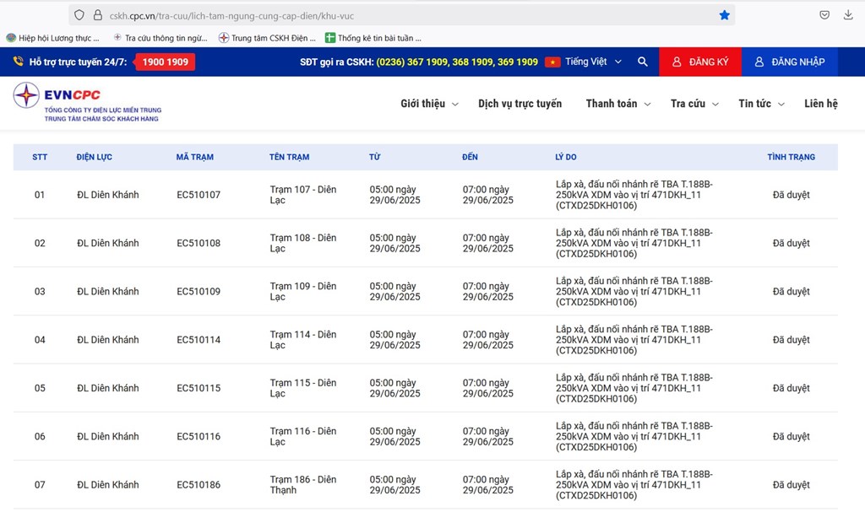The height and width of the screenshot is (512, 865).
Task: Click the bookmark star icon in address bar
Action: pos(724,15)
